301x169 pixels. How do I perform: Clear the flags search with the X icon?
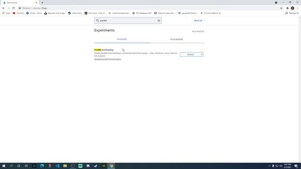[x=159, y=21]
